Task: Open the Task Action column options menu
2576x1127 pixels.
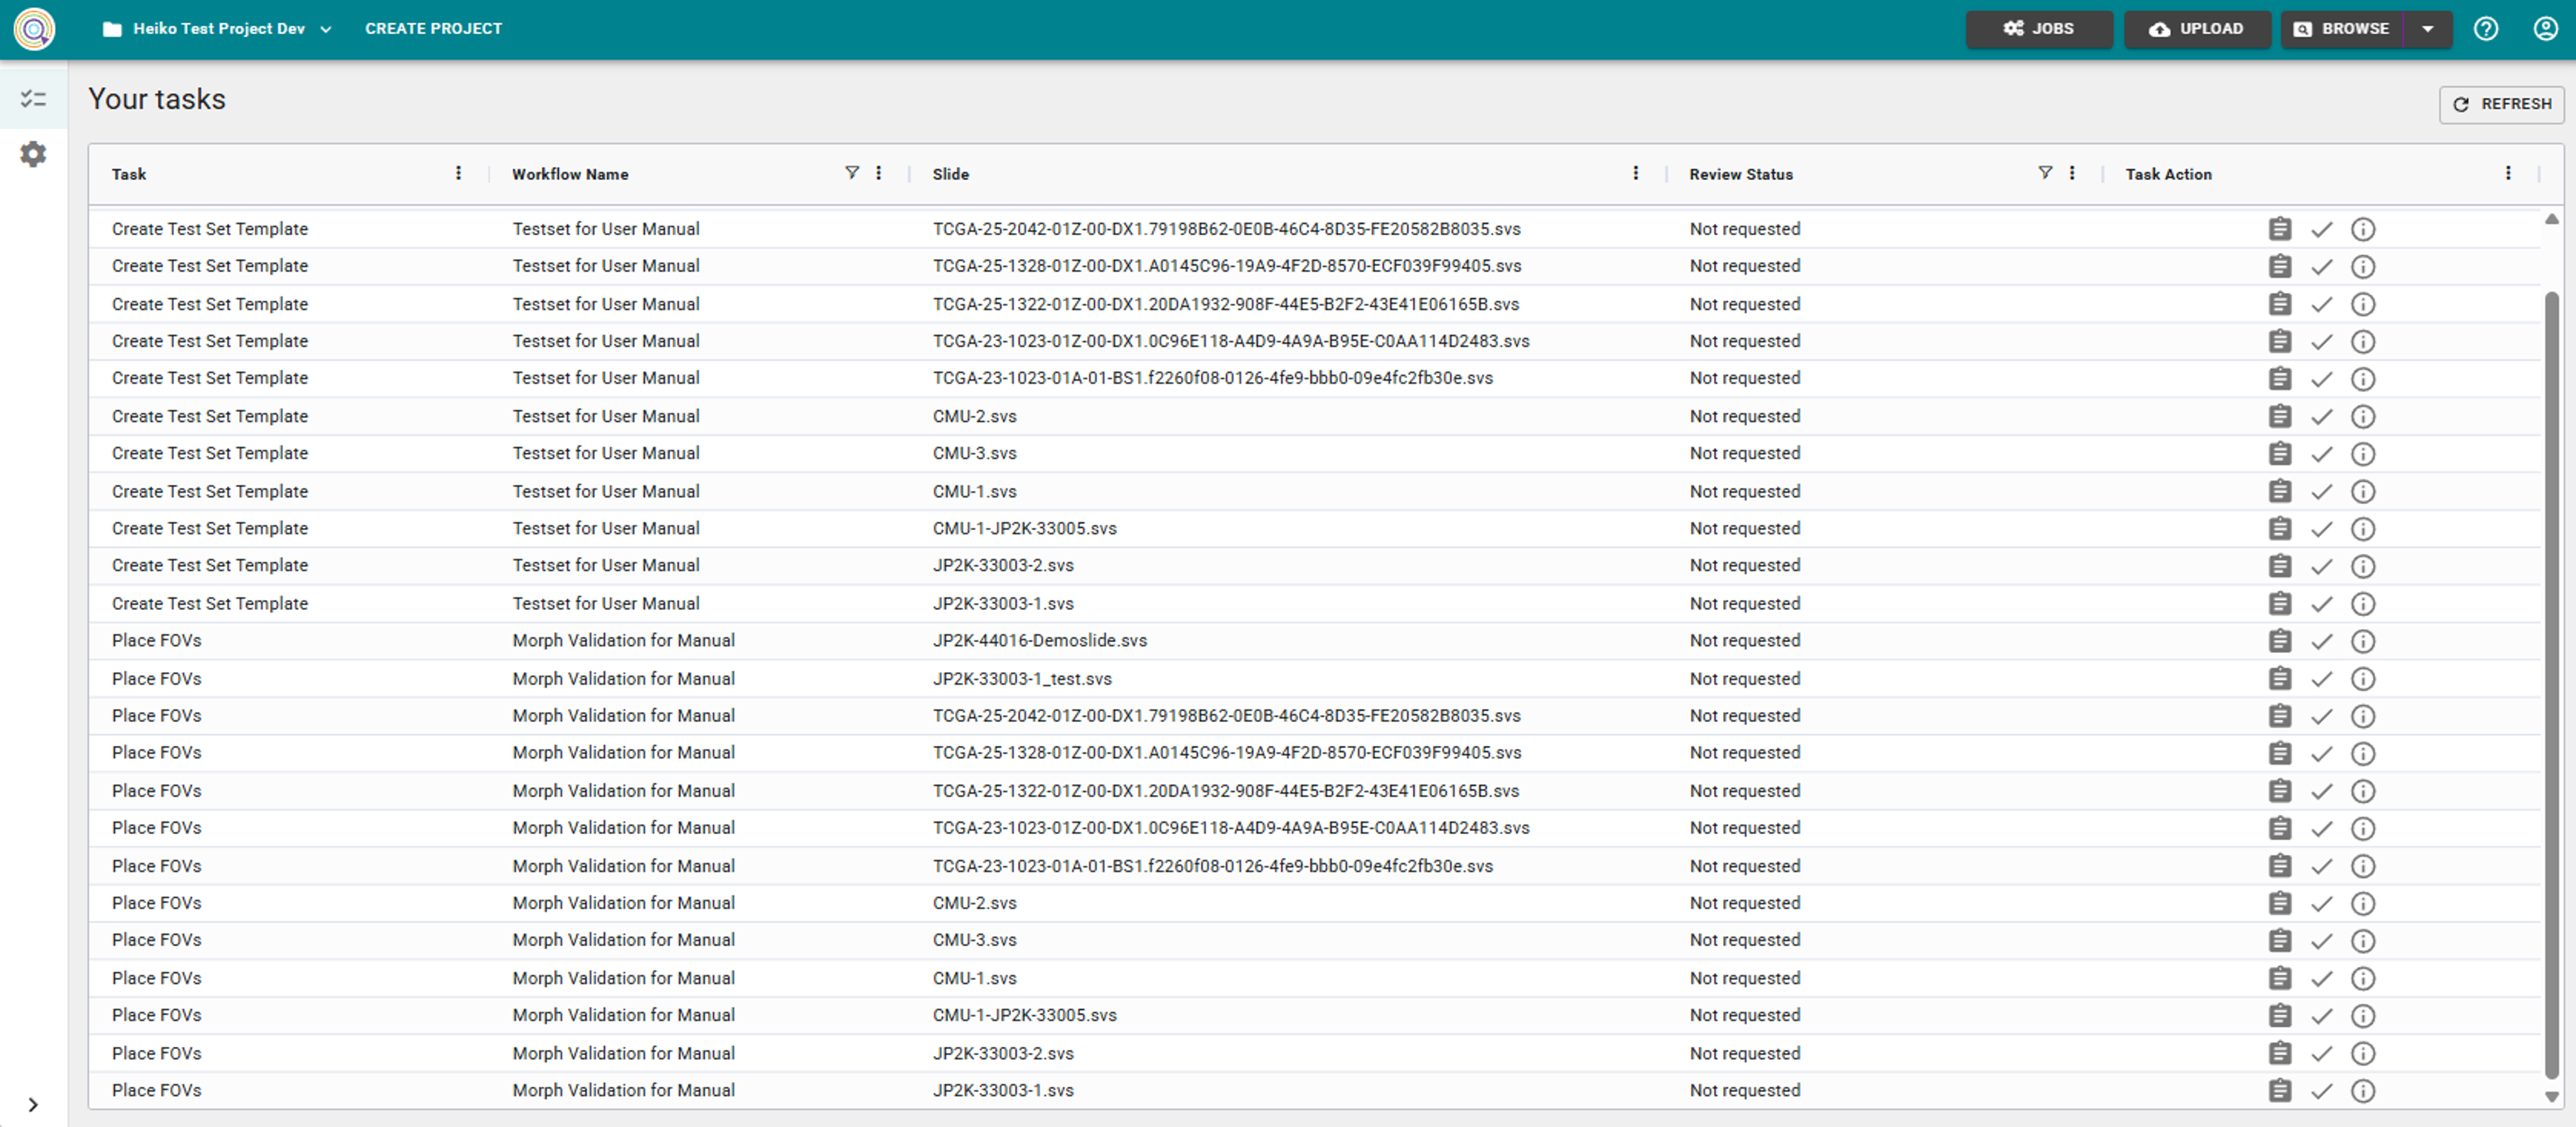Action: [2507, 173]
